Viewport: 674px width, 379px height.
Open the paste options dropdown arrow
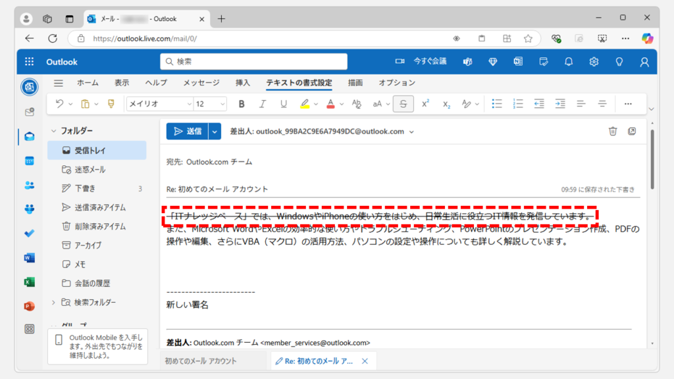[96, 104]
